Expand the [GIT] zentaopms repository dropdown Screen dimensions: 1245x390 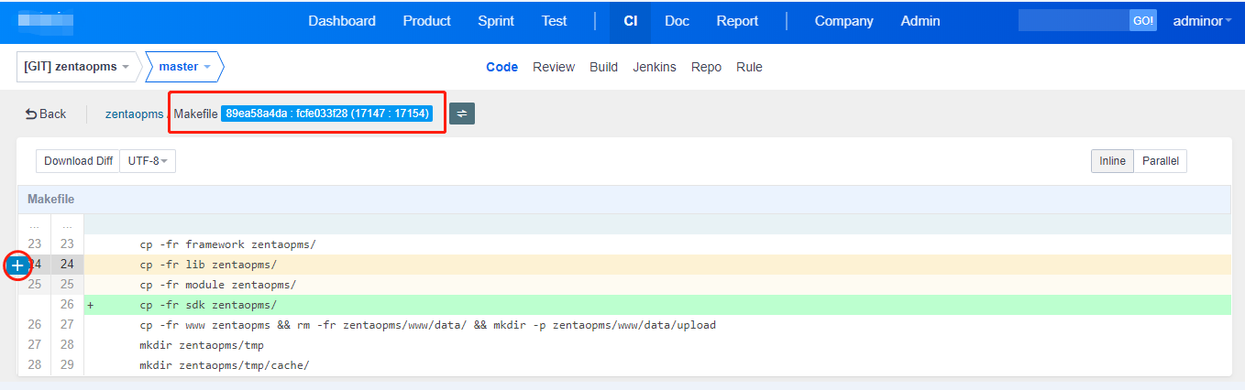(x=77, y=67)
